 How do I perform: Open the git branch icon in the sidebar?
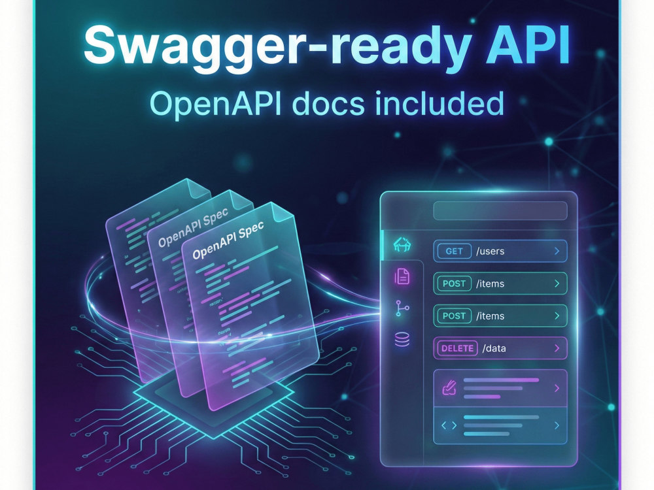point(402,308)
